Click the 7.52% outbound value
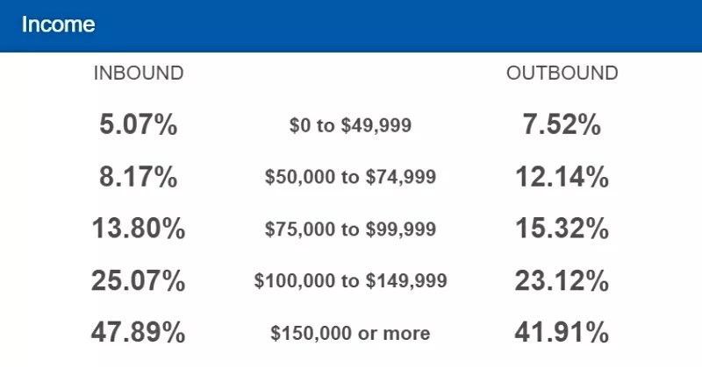The width and height of the screenshot is (702, 367). coord(562,125)
